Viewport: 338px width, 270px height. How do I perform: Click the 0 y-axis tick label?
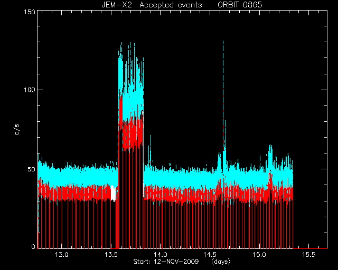pyautogui.click(x=33, y=246)
